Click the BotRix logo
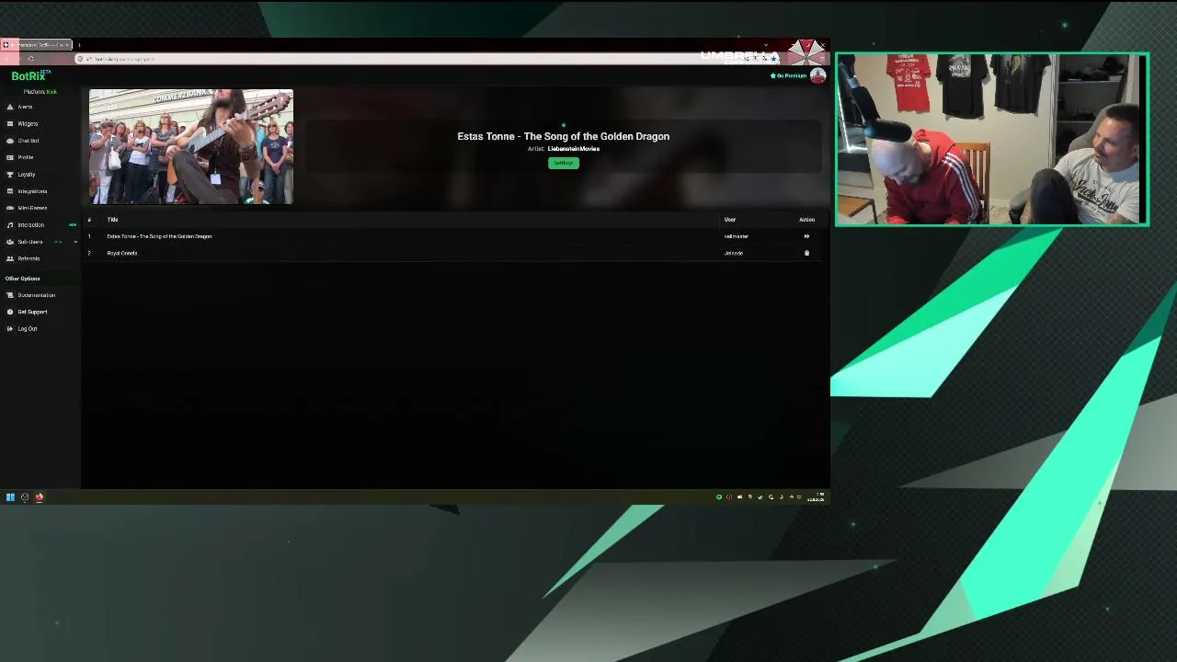 [x=30, y=75]
